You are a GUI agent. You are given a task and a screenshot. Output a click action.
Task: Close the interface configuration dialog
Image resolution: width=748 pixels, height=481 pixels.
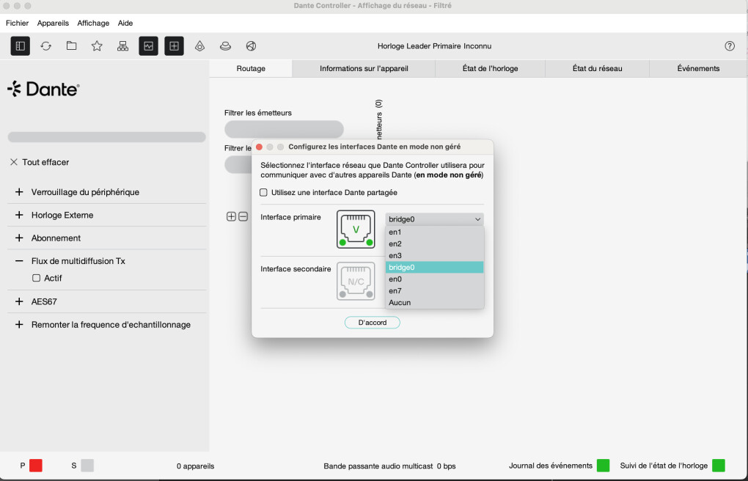click(x=259, y=147)
